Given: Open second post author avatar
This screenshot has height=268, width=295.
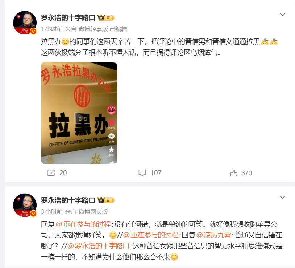Looking at the screenshot, I should (25, 205).
